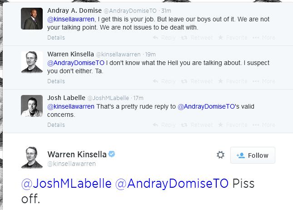Expand More menu on Warren's 19m tweet
The image size is (293, 210).
click(264, 81)
